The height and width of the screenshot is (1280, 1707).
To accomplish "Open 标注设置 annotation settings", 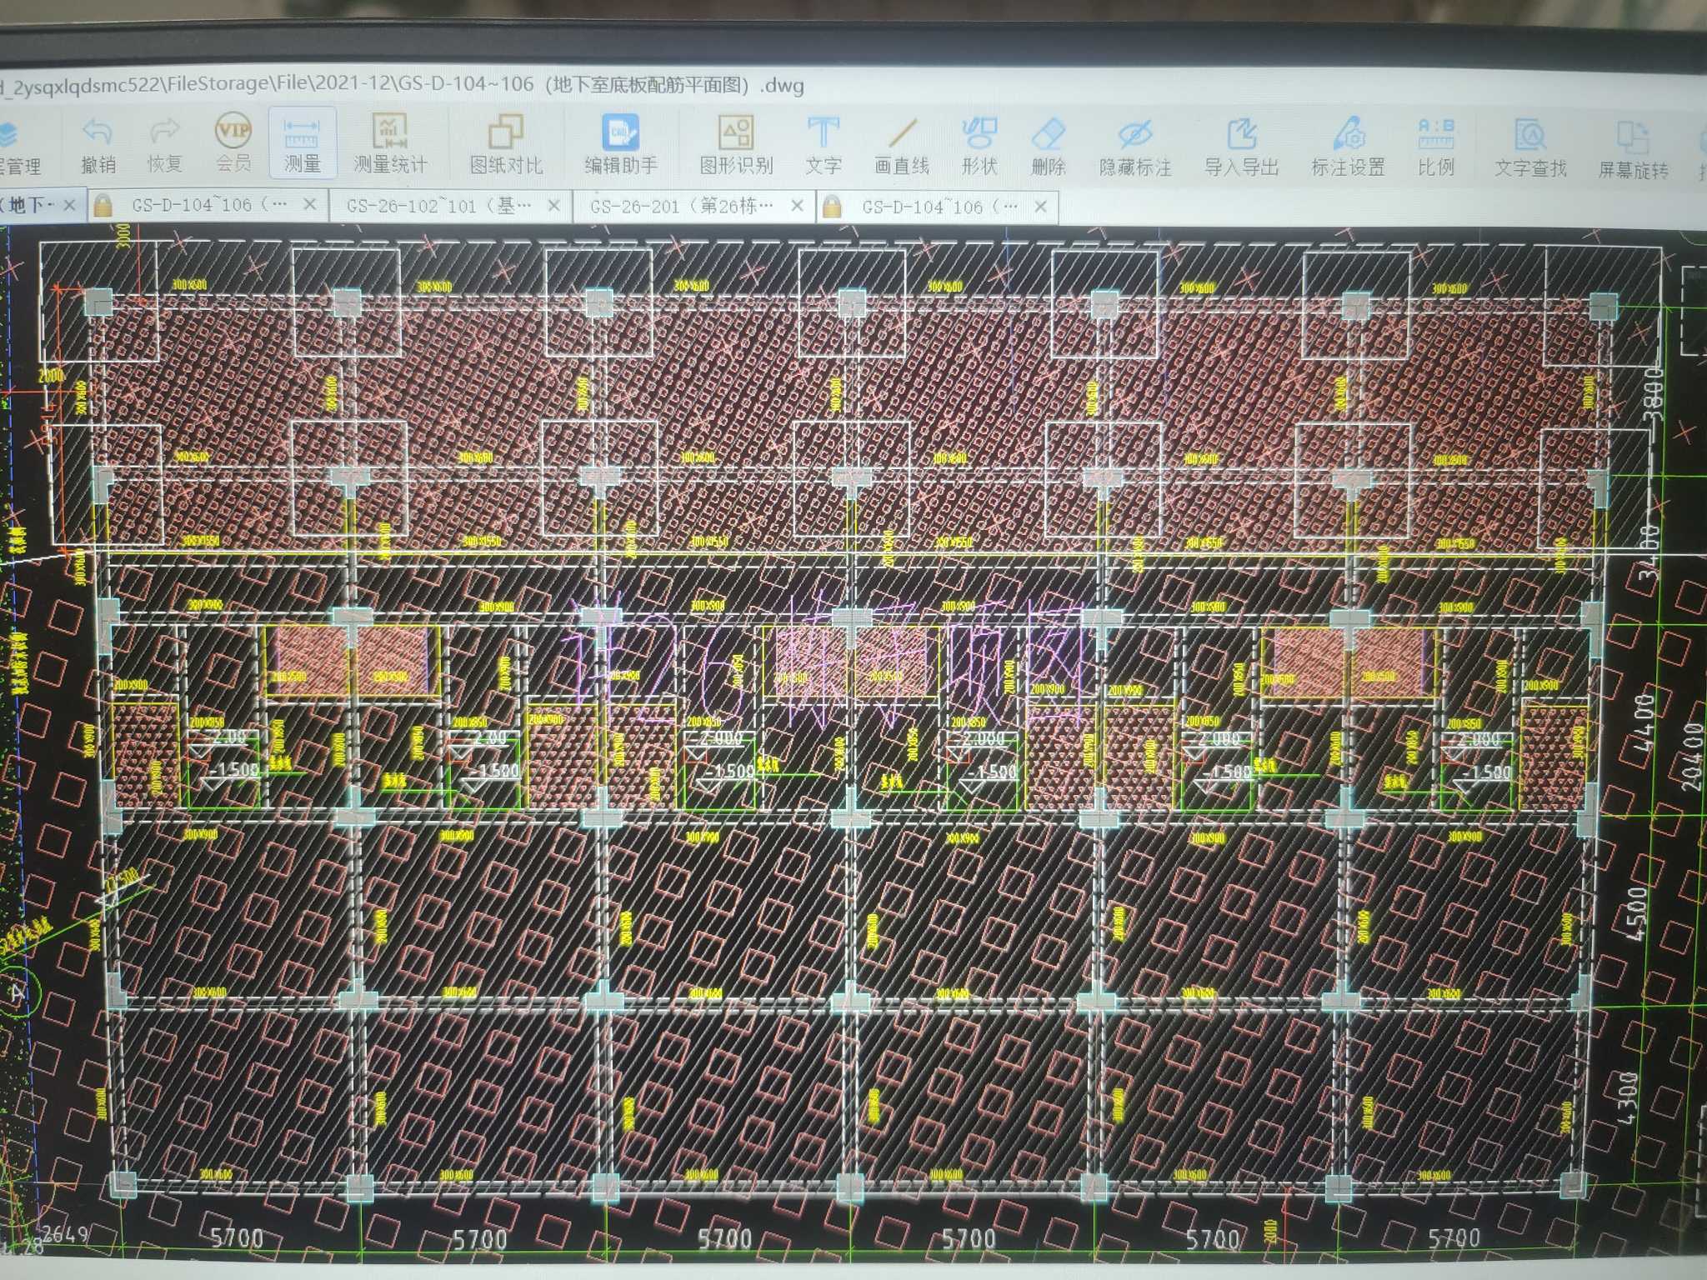I will pyautogui.click(x=1348, y=147).
